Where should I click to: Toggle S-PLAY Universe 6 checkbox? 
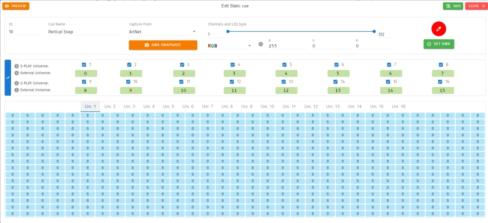tap(337, 65)
